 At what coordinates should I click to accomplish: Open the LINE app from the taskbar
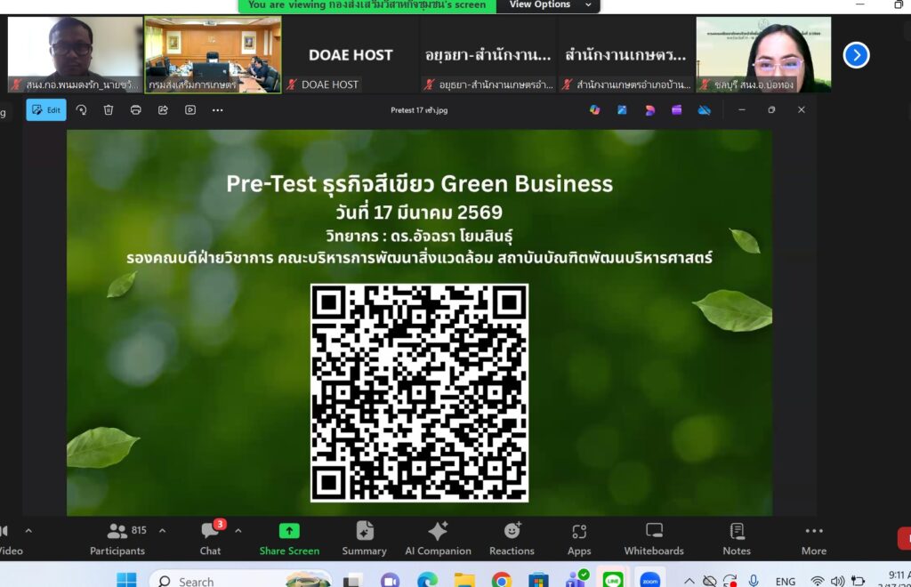click(x=612, y=580)
